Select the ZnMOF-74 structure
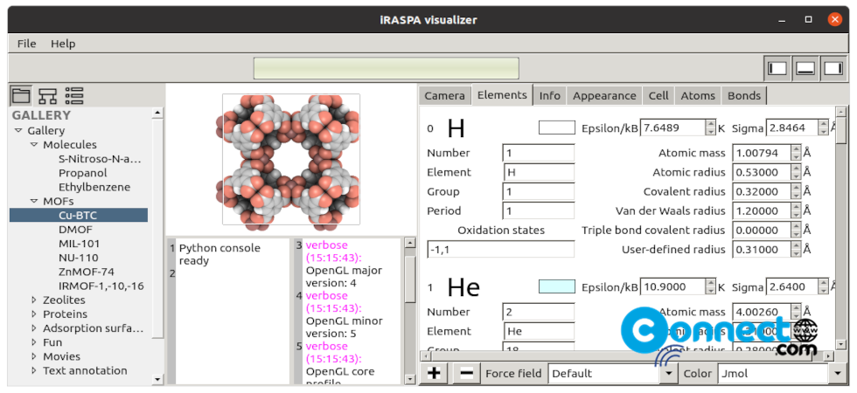This screenshot has height=393, width=857. (87, 272)
